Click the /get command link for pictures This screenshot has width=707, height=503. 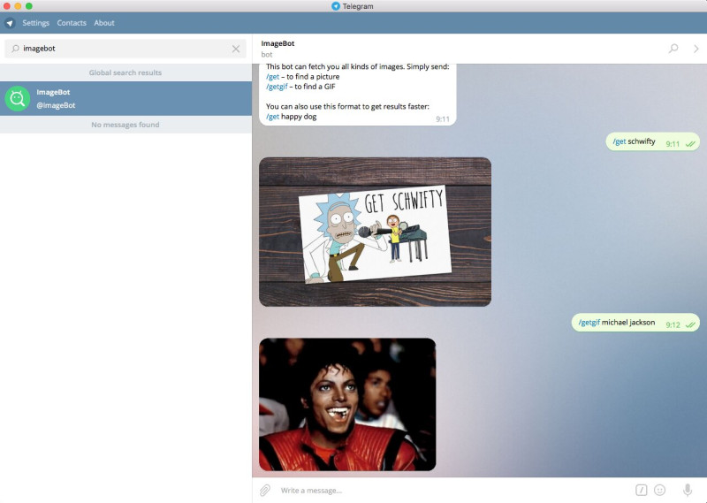point(272,77)
